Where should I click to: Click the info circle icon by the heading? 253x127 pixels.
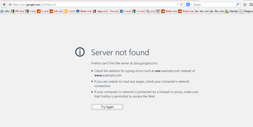pos(80,52)
